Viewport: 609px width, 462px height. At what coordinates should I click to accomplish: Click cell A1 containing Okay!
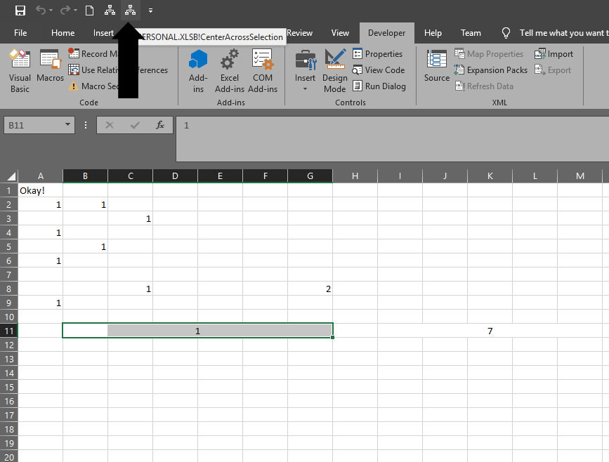(x=41, y=190)
